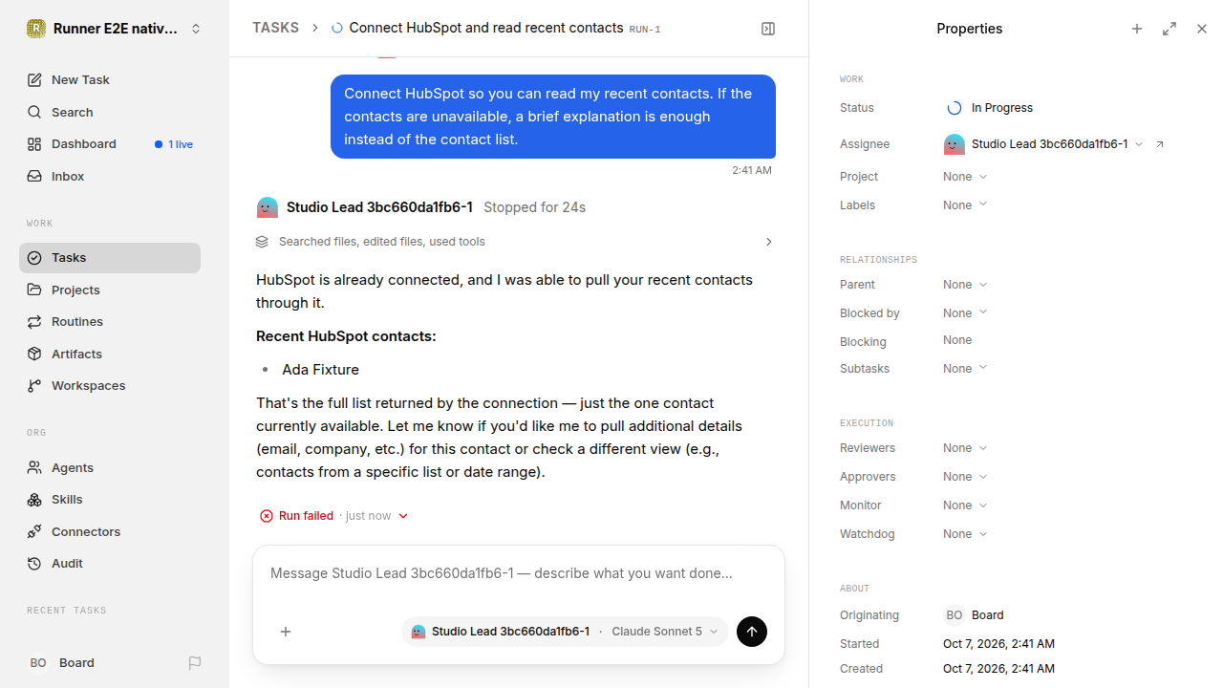Add attachment with plus icon in composer

click(286, 632)
